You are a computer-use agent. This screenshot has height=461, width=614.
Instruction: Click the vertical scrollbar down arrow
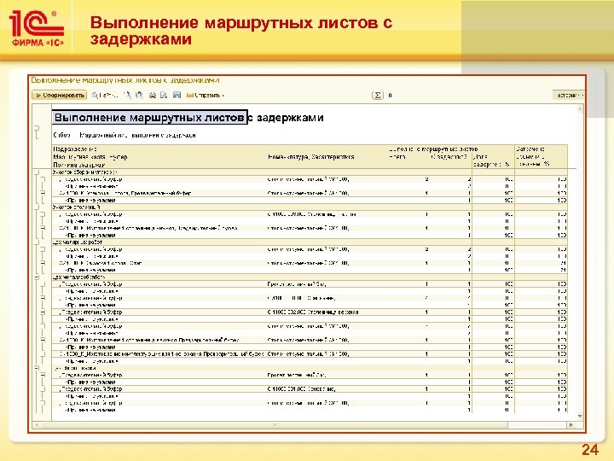581,417
